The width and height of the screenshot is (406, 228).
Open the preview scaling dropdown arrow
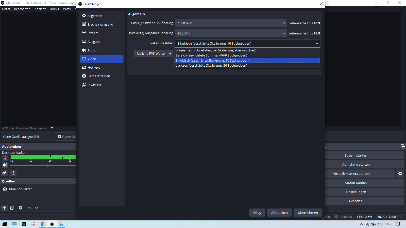click(x=52, y=128)
